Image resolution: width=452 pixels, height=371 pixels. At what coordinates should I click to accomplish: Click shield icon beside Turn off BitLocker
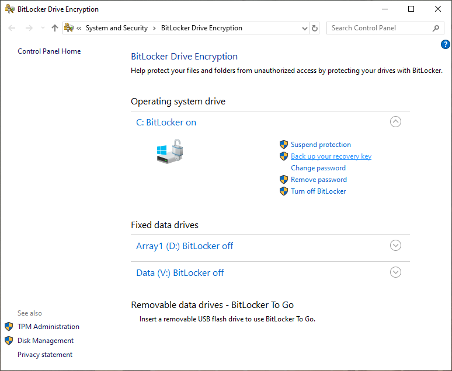(284, 191)
